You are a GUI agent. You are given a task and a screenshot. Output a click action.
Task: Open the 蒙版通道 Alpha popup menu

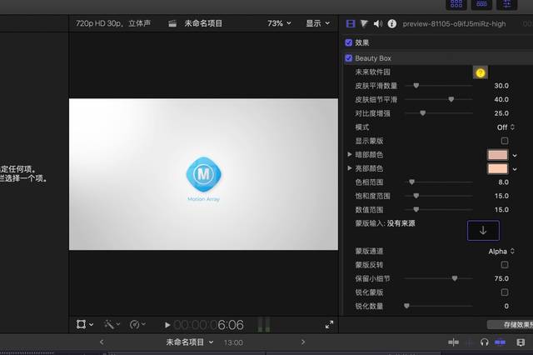pos(501,252)
